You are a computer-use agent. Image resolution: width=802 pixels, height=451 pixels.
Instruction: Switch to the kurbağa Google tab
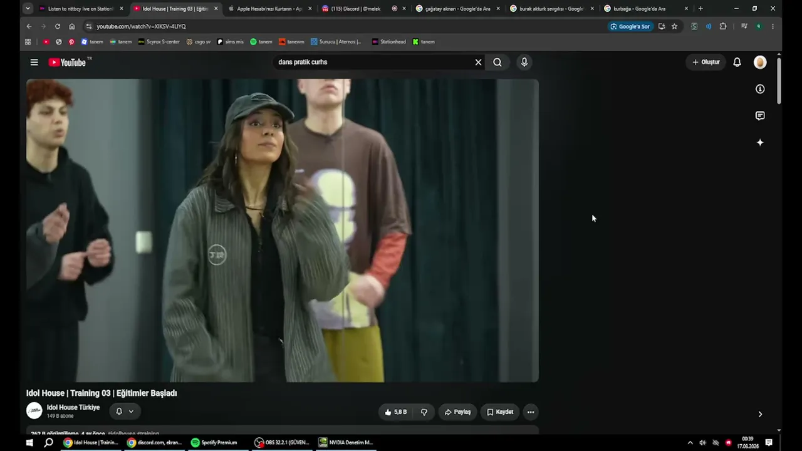pyautogui.click(x=645, y=9)
